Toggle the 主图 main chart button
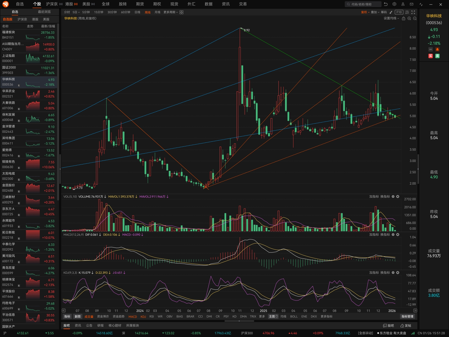This screenshot has width=449, height=337. 274,317
